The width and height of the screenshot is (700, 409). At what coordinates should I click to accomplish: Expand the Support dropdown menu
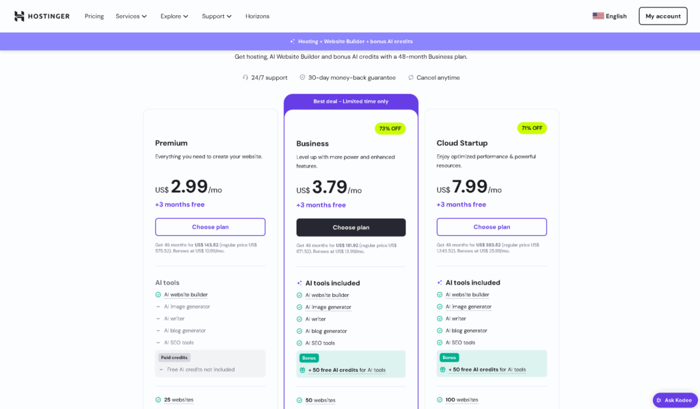point(217,16)
